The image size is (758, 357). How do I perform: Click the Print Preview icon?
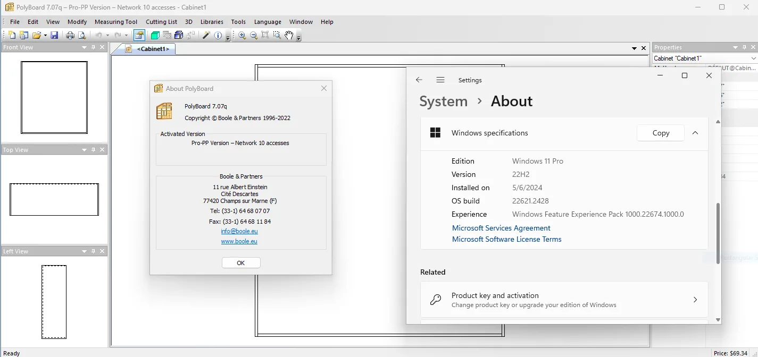[82, 35]
